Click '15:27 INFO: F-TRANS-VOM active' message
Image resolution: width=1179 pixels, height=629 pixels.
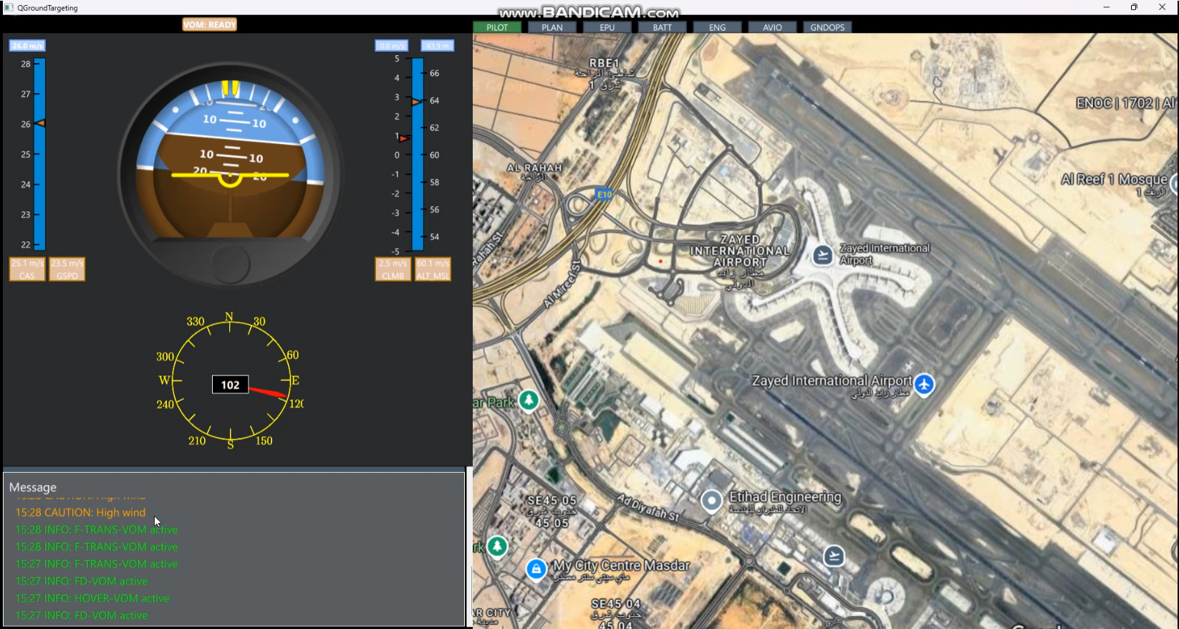[97, 564]
